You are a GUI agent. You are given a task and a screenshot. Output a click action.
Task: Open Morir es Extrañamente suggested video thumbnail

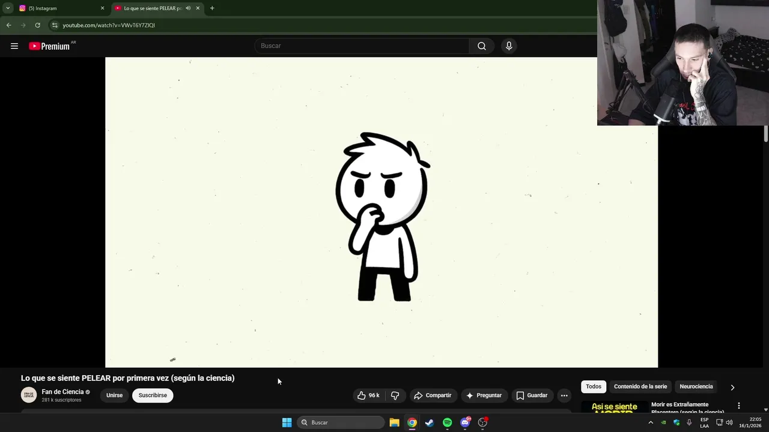pos(614,407)
